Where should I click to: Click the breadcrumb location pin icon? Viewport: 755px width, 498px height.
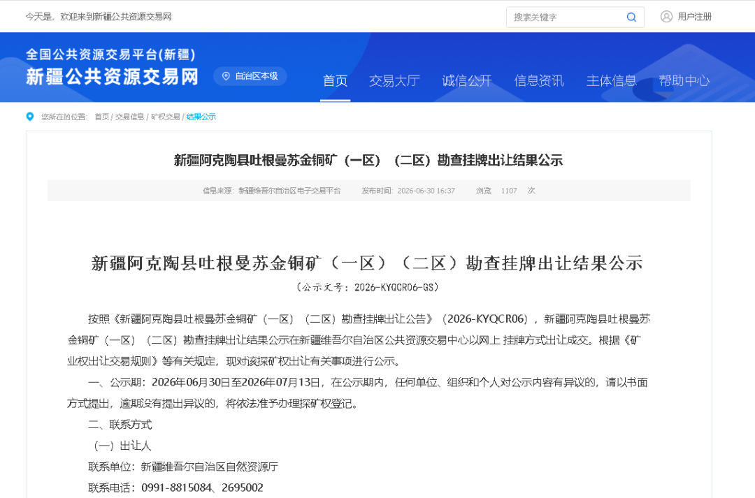click(x=30, y=117)
